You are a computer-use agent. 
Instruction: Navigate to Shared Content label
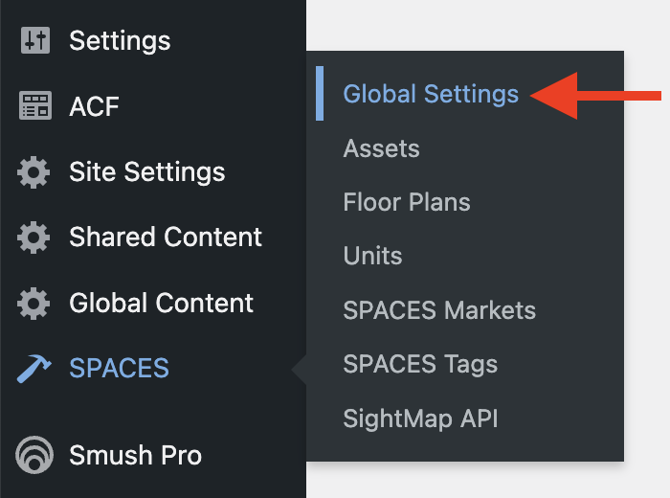166,238
